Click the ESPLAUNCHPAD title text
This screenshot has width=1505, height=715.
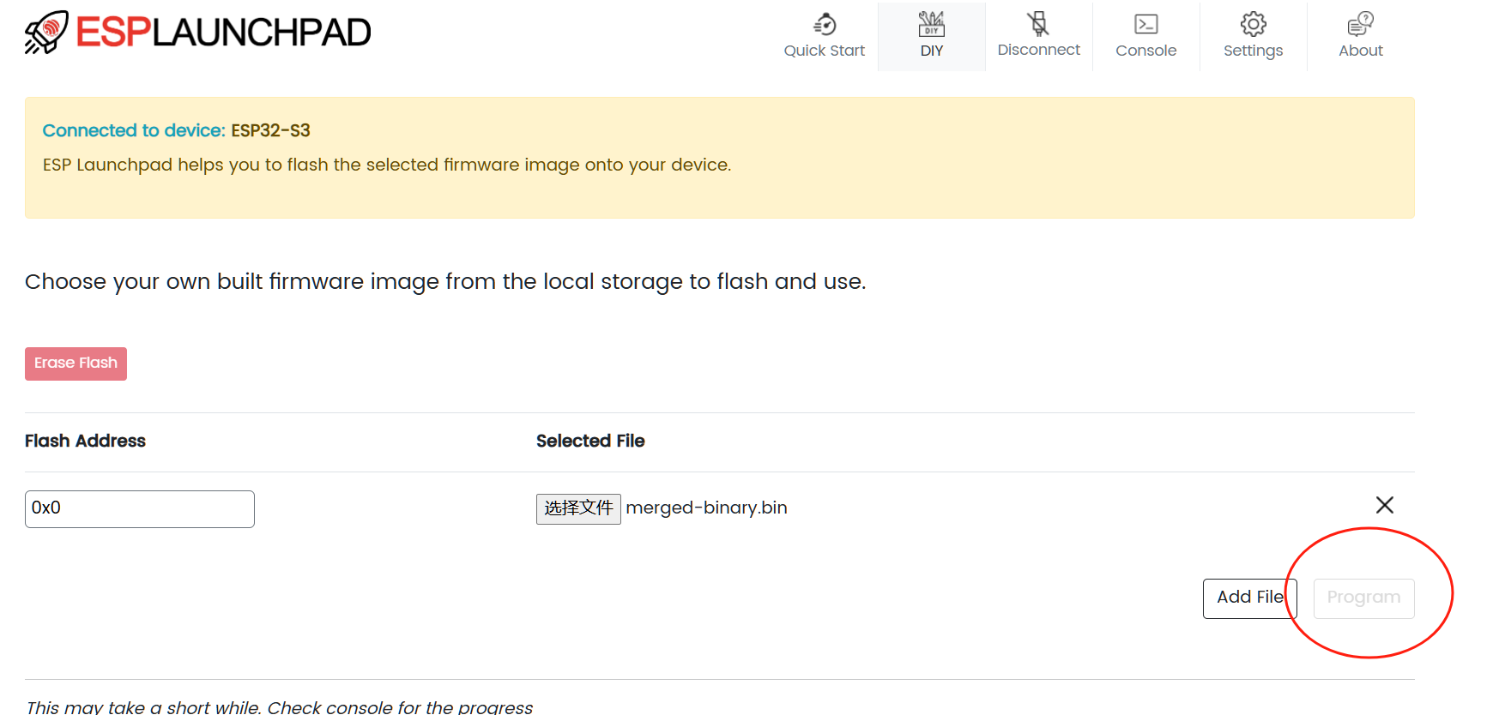point(223,33)
